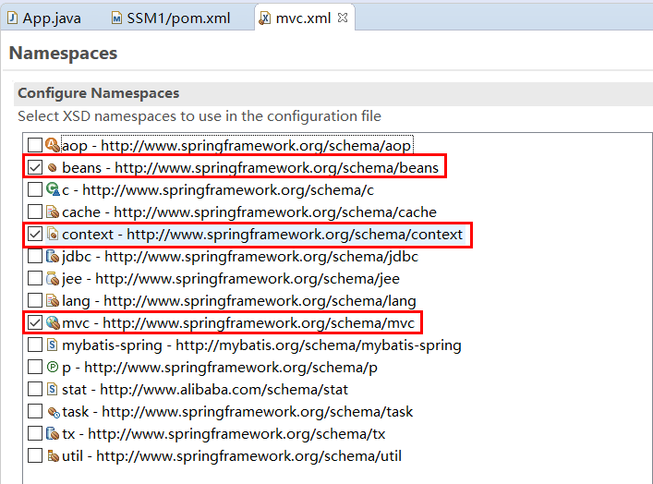Viewport: 653px width, 484px height.
Task: Select the util schema row text
Action: coord(232,456)
